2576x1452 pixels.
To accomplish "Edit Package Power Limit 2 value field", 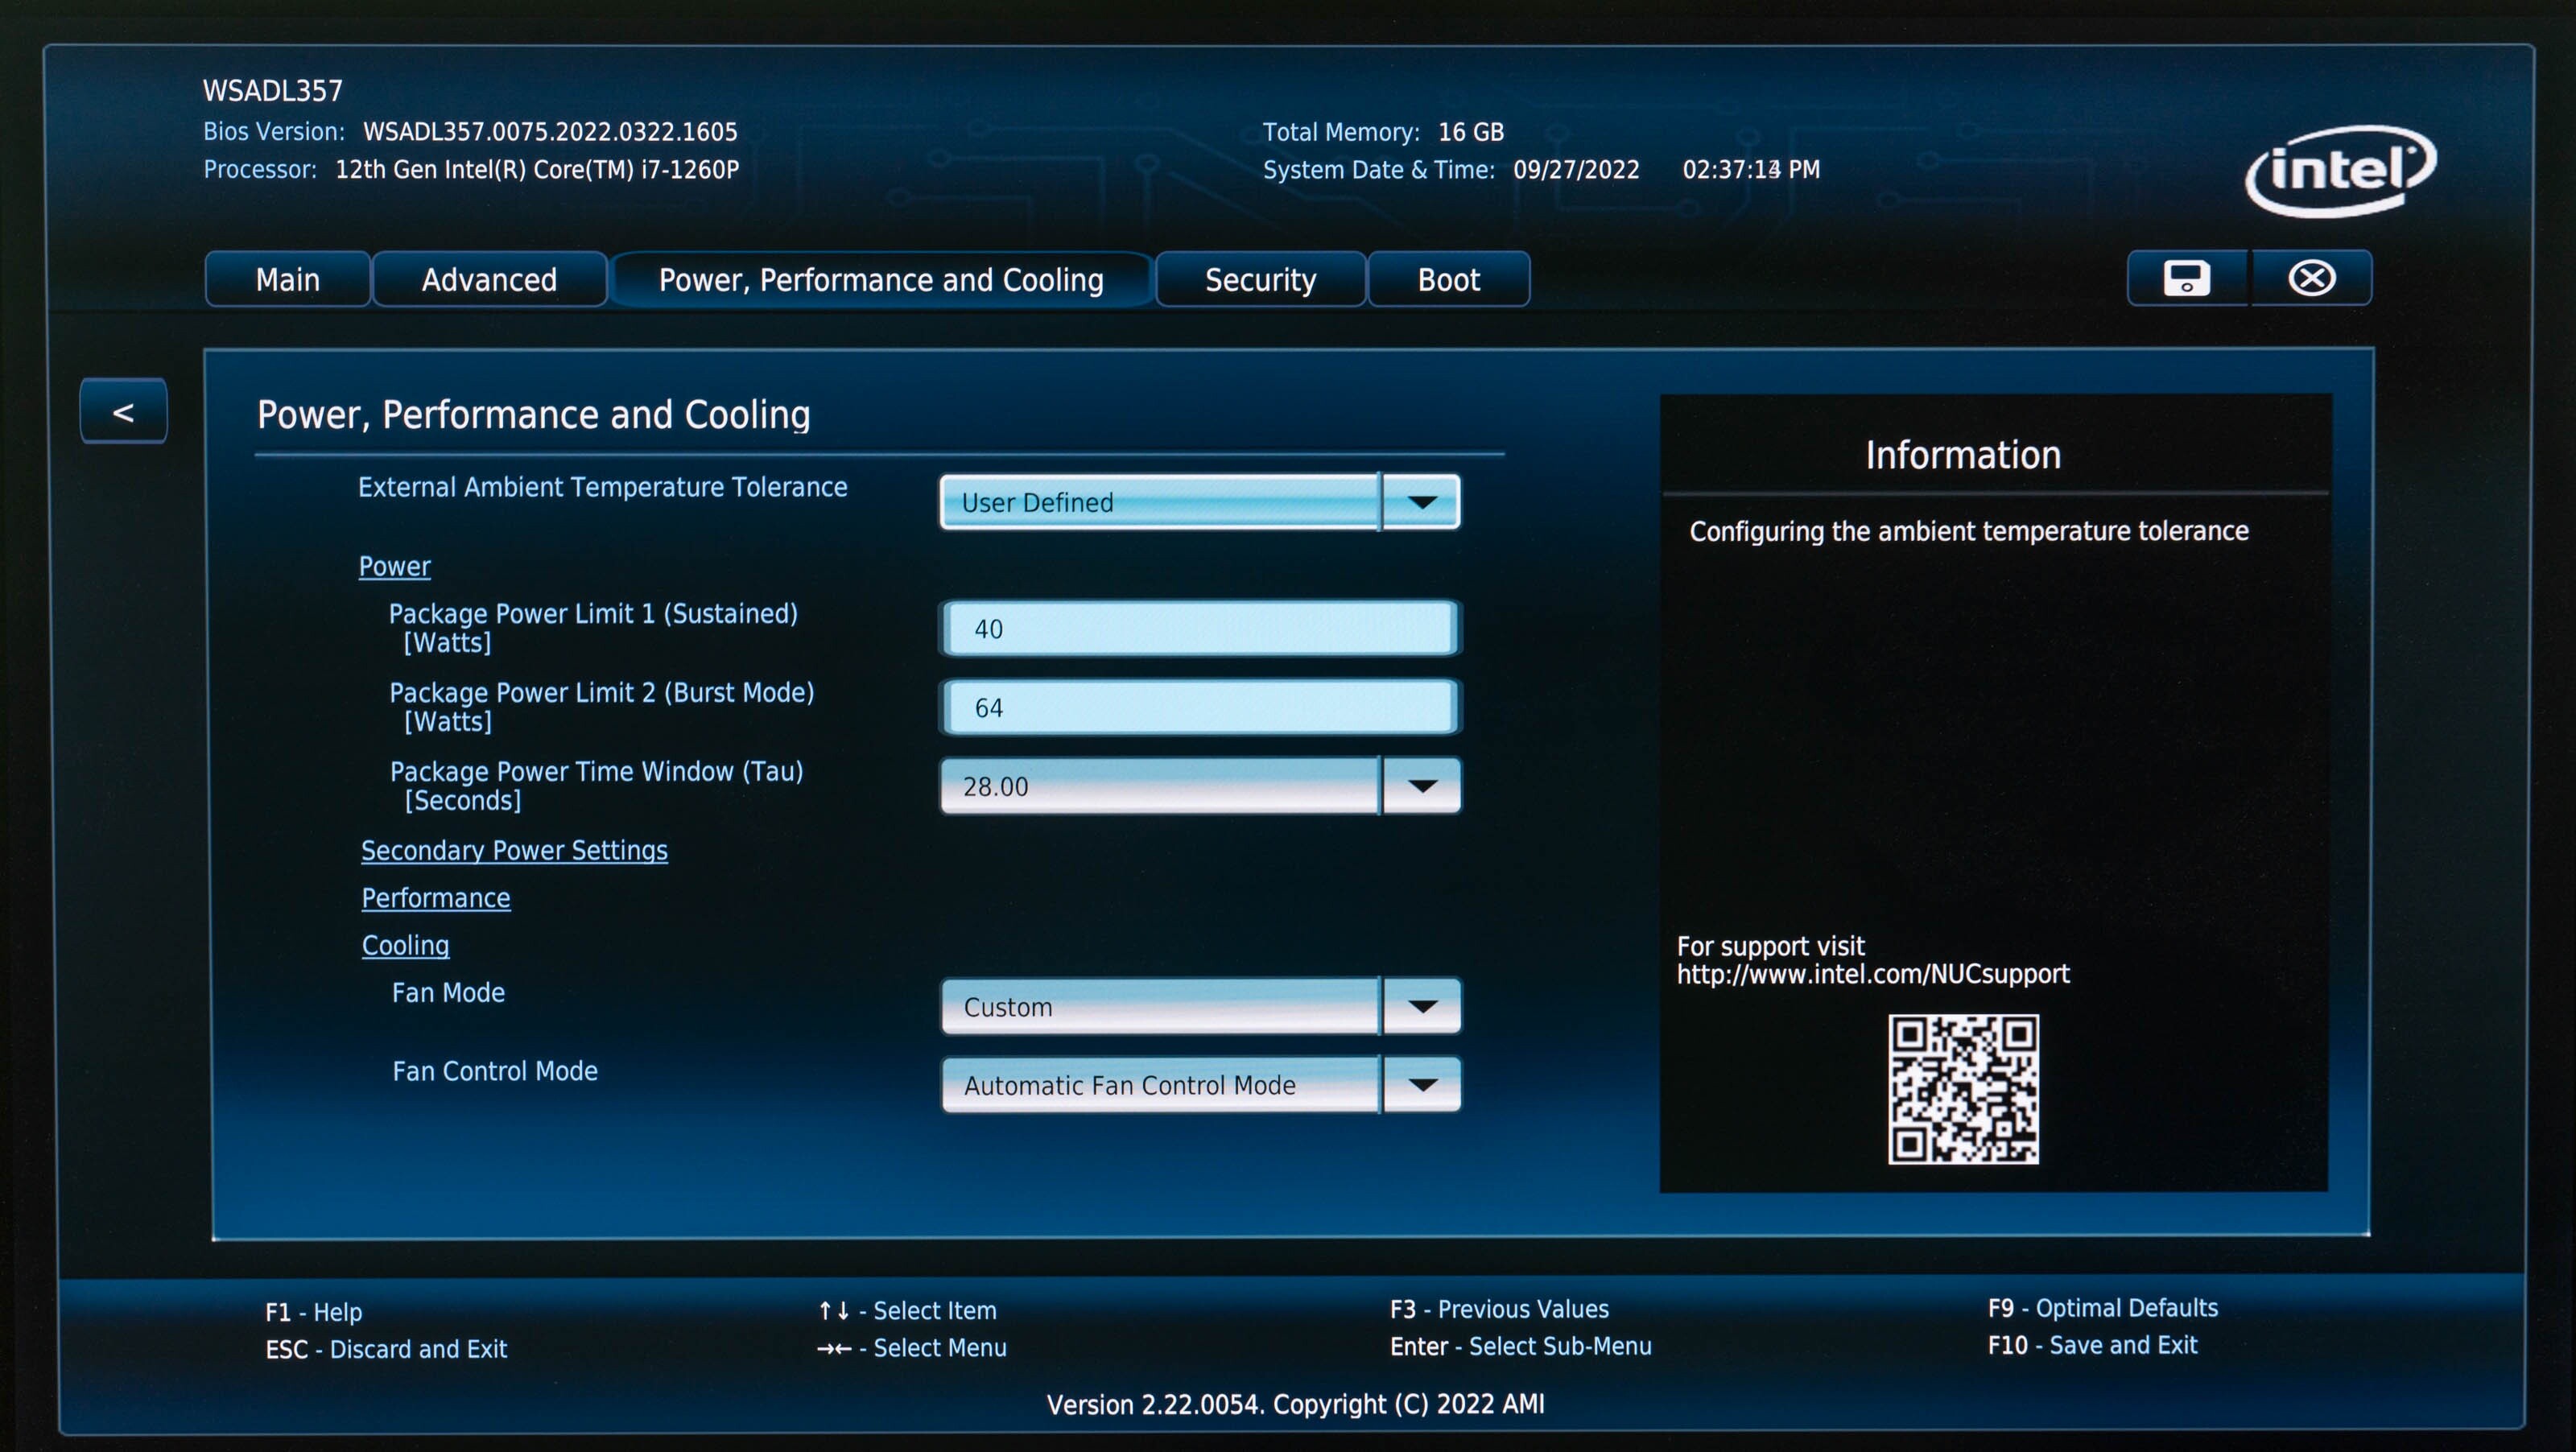I will tap(1199, 708).
